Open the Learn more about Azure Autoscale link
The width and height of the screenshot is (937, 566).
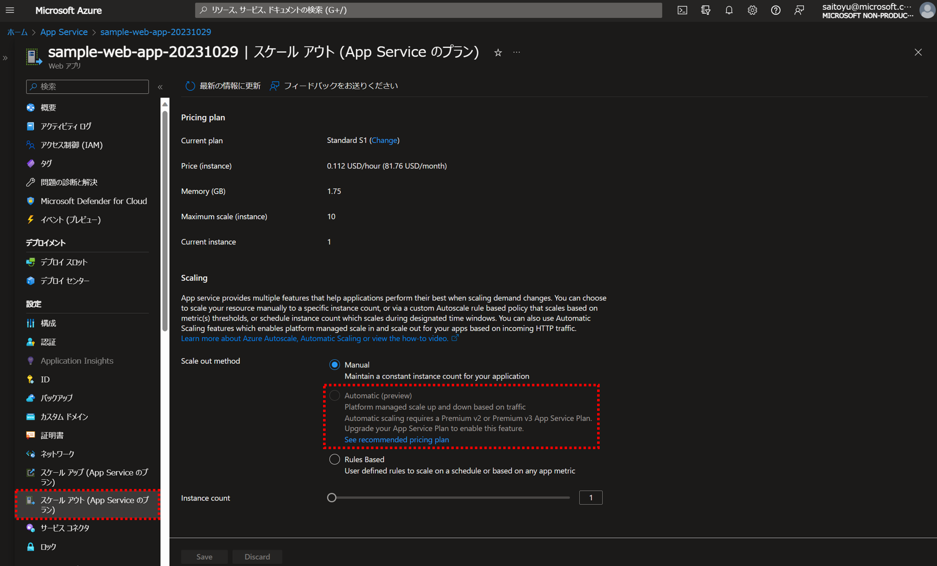(320, 338)
